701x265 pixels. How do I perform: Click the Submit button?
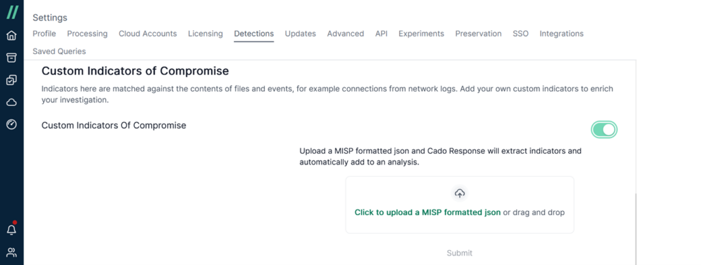tap(459, 253)
